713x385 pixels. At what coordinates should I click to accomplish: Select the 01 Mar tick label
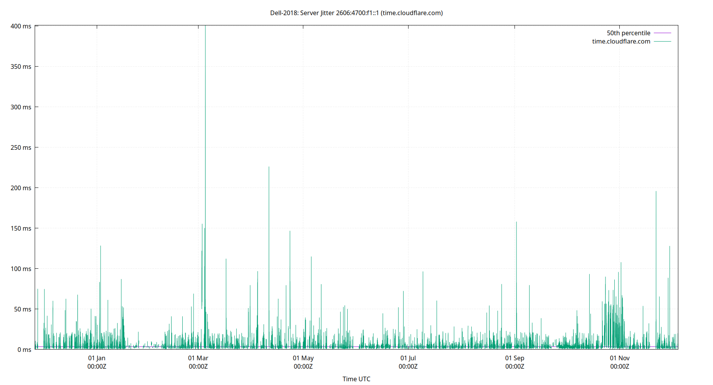198,358
